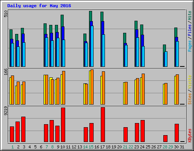Click the orange Sites bar for day 30

[177, 89]
